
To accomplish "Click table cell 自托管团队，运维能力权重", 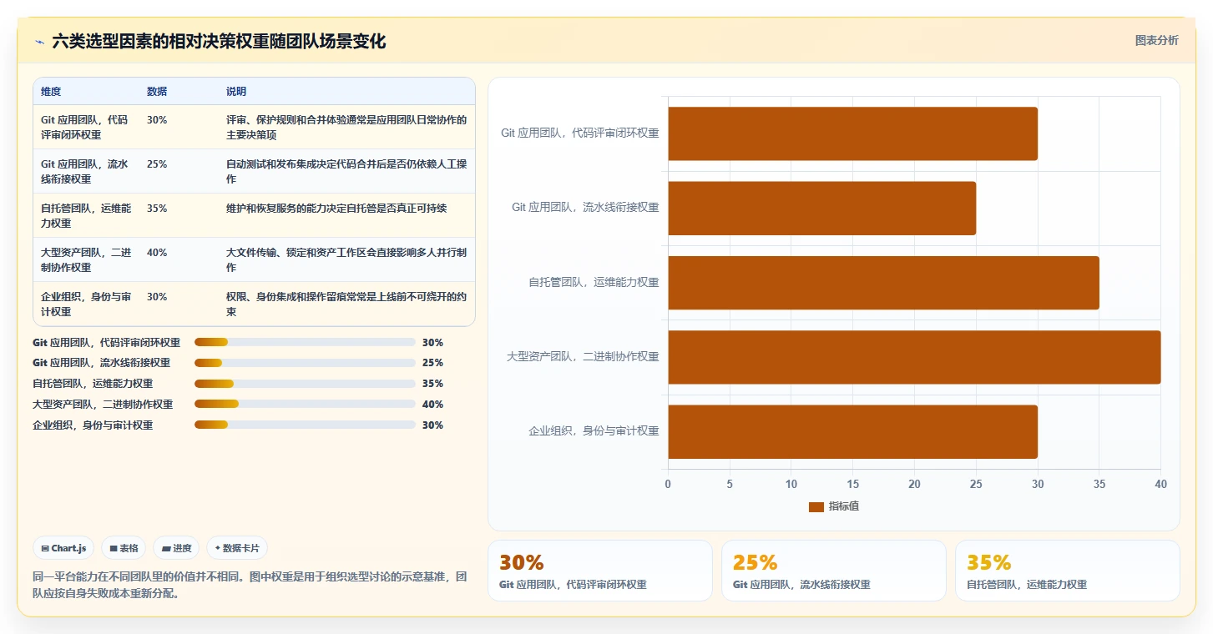I will [86, 215].
